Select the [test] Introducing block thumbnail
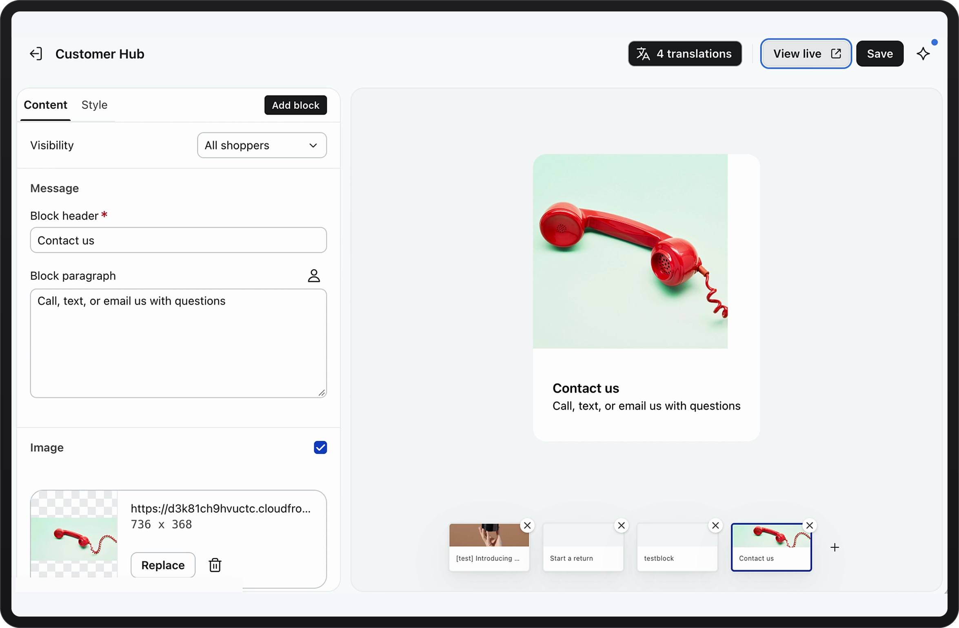The height and width of the screenshot is (628, 959). coord(489,547)
